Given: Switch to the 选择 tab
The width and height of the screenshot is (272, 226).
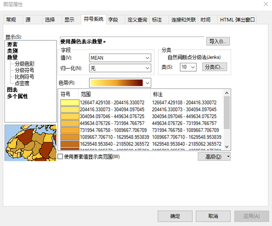Looking at the screenshot, I should (x=52, y=20).
